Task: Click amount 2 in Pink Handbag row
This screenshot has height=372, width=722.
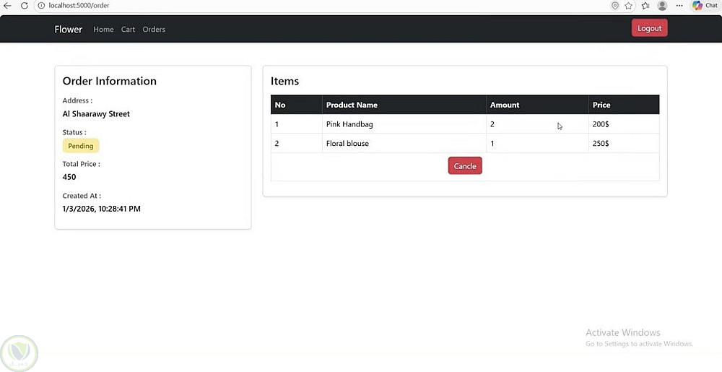Action: click(537, 124)
